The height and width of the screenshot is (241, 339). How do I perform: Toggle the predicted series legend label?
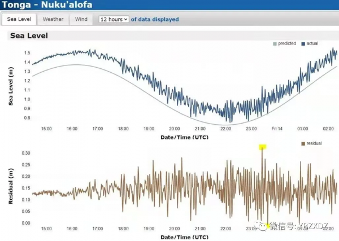tap(288, 43)
